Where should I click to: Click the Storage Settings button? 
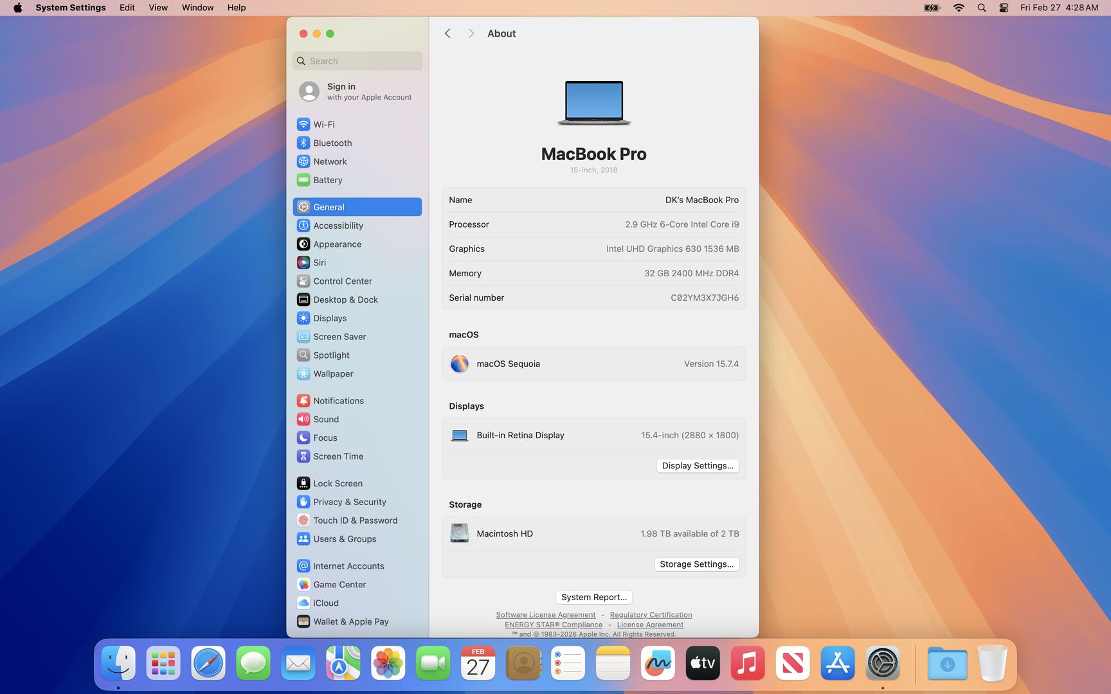[x=696, y=564]
